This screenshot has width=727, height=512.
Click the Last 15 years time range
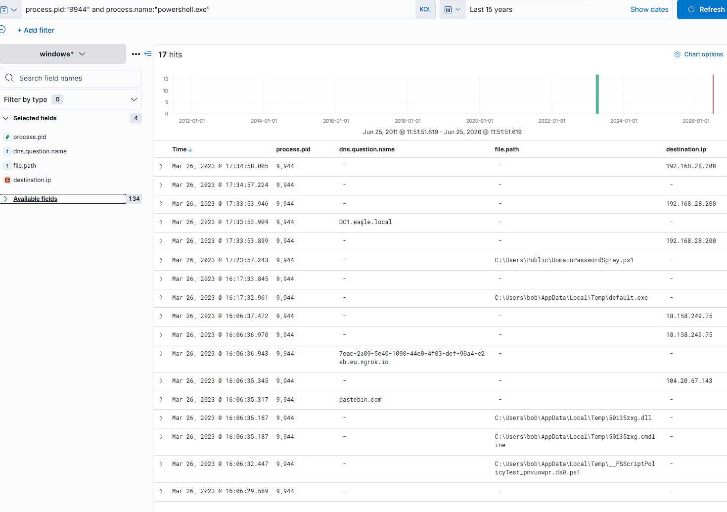click(491, 9)
